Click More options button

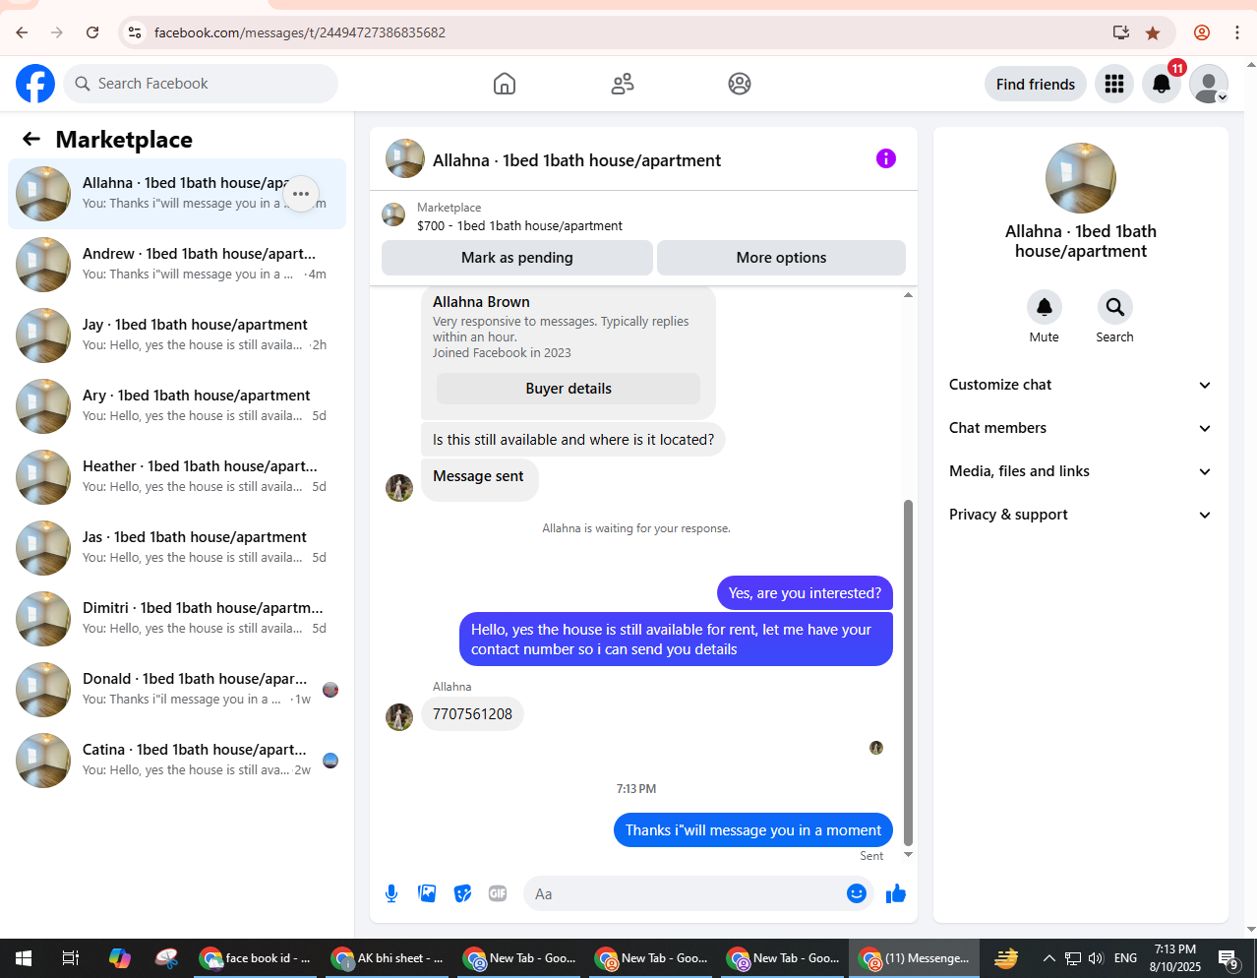coord(781,258)
